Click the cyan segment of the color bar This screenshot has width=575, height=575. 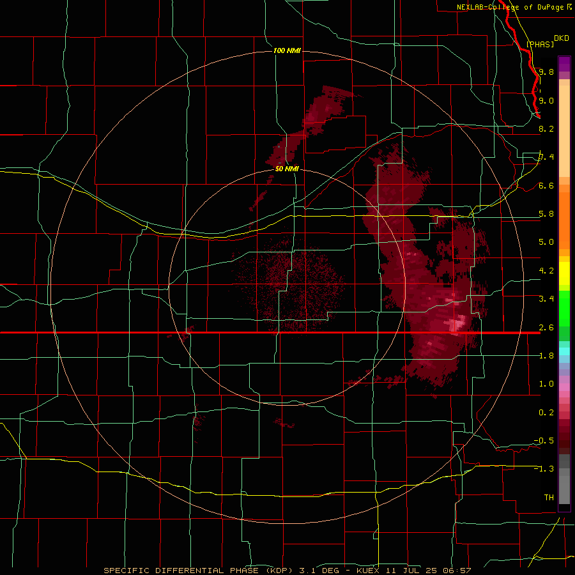pyautogui.click(x=564, y=351)
